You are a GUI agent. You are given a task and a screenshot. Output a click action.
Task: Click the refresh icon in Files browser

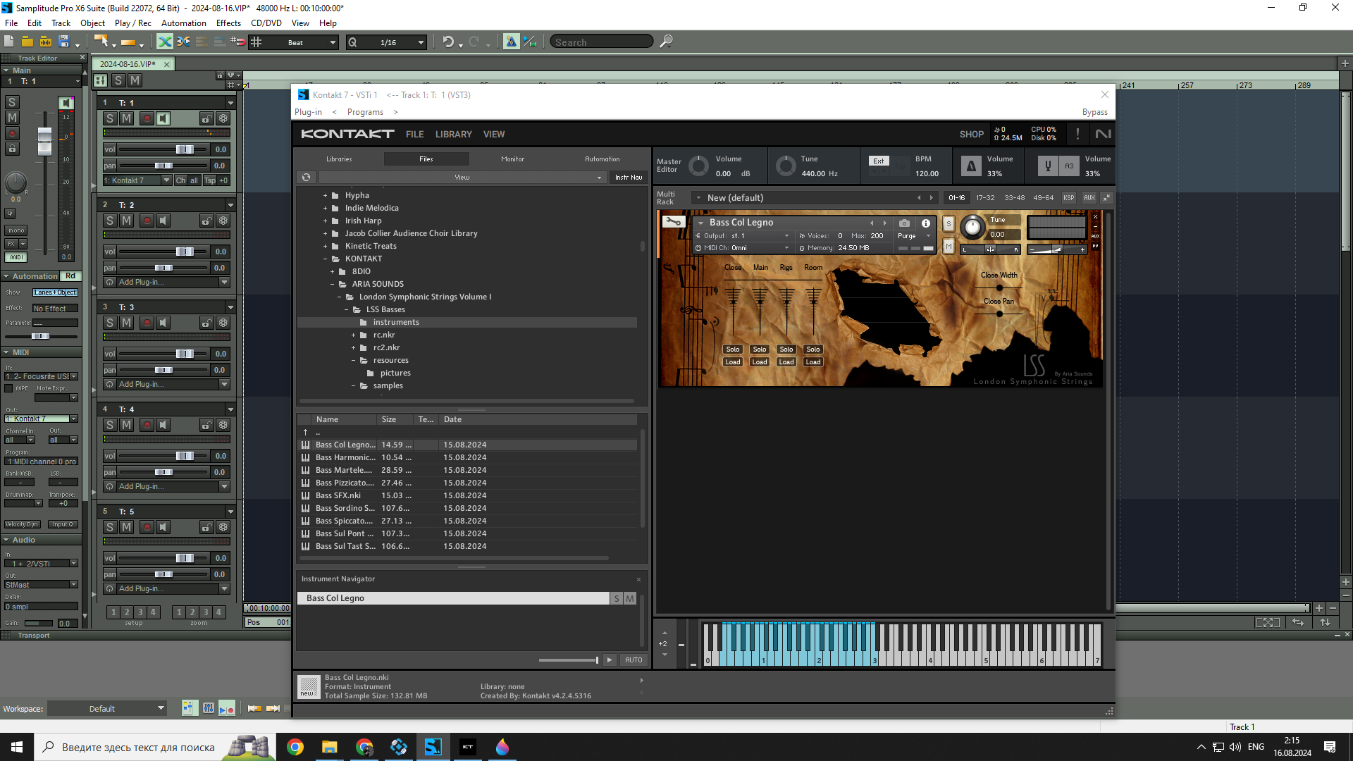pyautogui.click(x=306, y=178)
